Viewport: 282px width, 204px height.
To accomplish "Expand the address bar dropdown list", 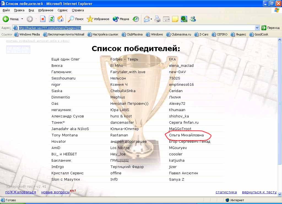I will (x=257, y=28).
